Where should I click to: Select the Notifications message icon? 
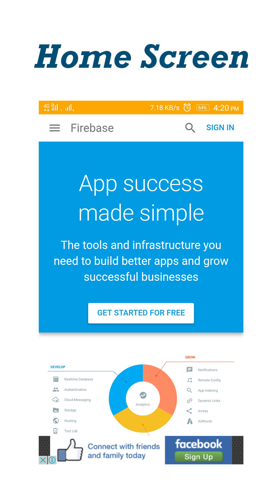(x=189, y=370)
